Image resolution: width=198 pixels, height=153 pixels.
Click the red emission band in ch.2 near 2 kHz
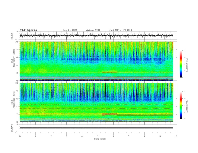(x=109, y=114)
